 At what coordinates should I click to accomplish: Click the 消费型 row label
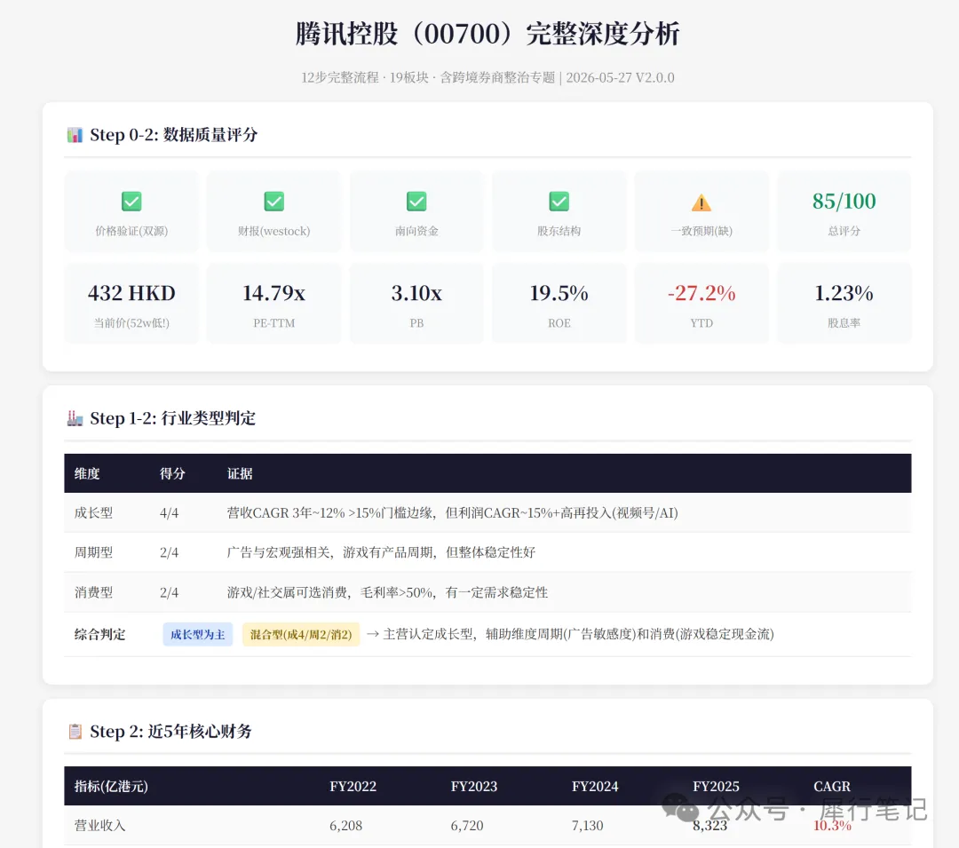(93, 592)
